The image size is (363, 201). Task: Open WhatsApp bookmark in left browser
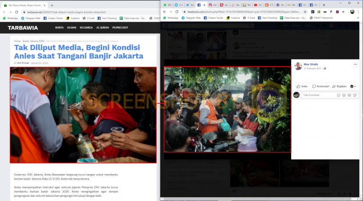pos(10,18)
